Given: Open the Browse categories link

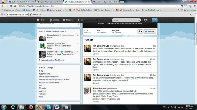Looking at the screenshot, I should [x=46, y=60].
